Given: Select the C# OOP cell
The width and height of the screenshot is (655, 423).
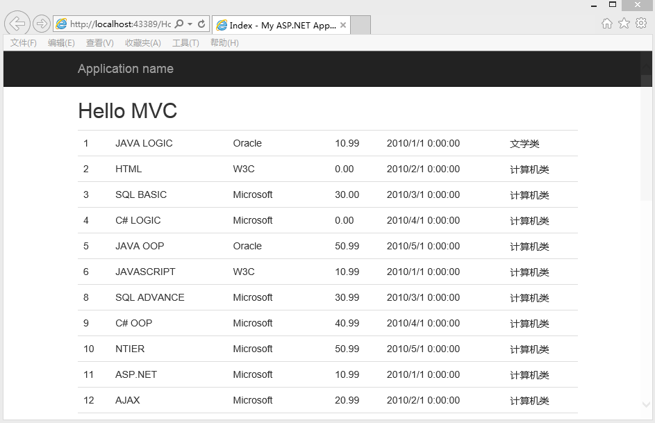Looking at the screenshot, I should click(x=133, y=323).
